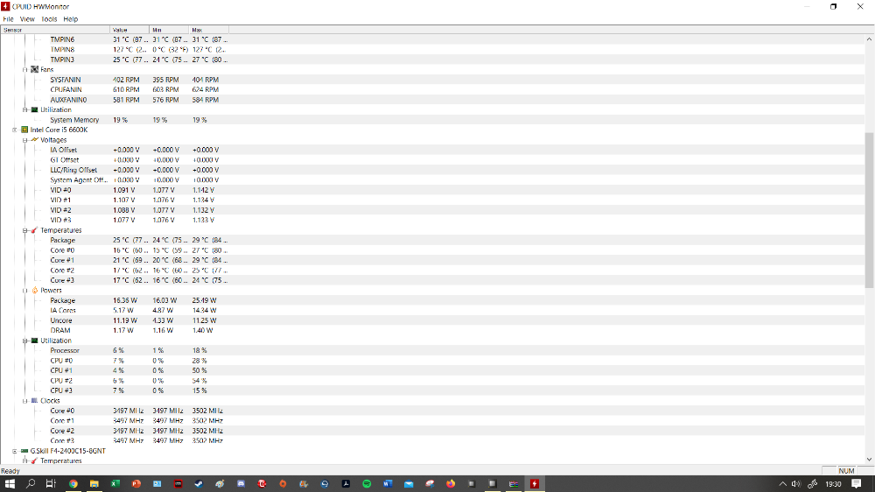
Task: Select the CPUFANIN fan row
Action: tap(432, 90)
